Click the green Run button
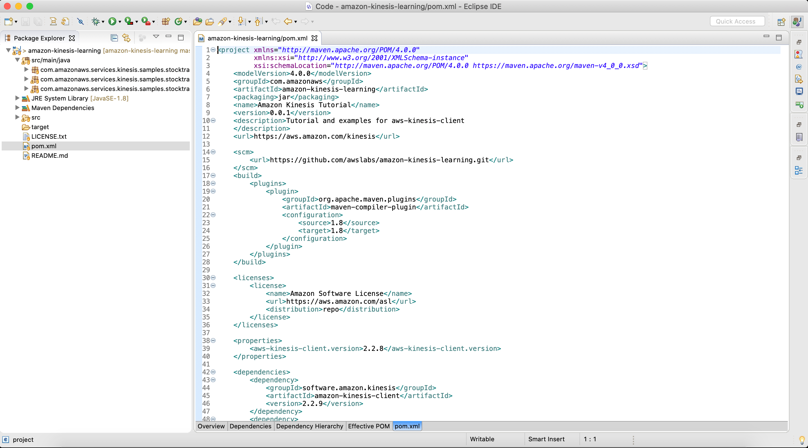Screen dimensions: 808x448 click(112, 21)
